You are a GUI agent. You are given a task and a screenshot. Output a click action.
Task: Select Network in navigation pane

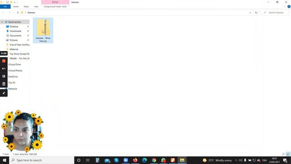click(12, 89)
